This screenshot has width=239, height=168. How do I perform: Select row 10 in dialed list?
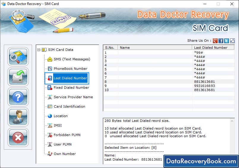coord(169,90)
